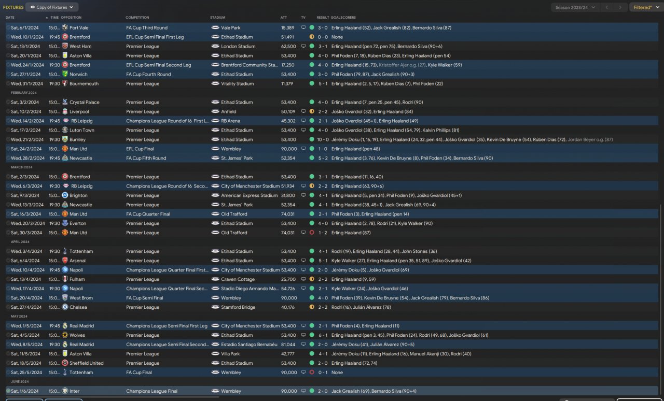Viewport: 664px width, 401px height.
Task: Click the stadium icon beside Stamford Bridge
Action: click(215, 307)
